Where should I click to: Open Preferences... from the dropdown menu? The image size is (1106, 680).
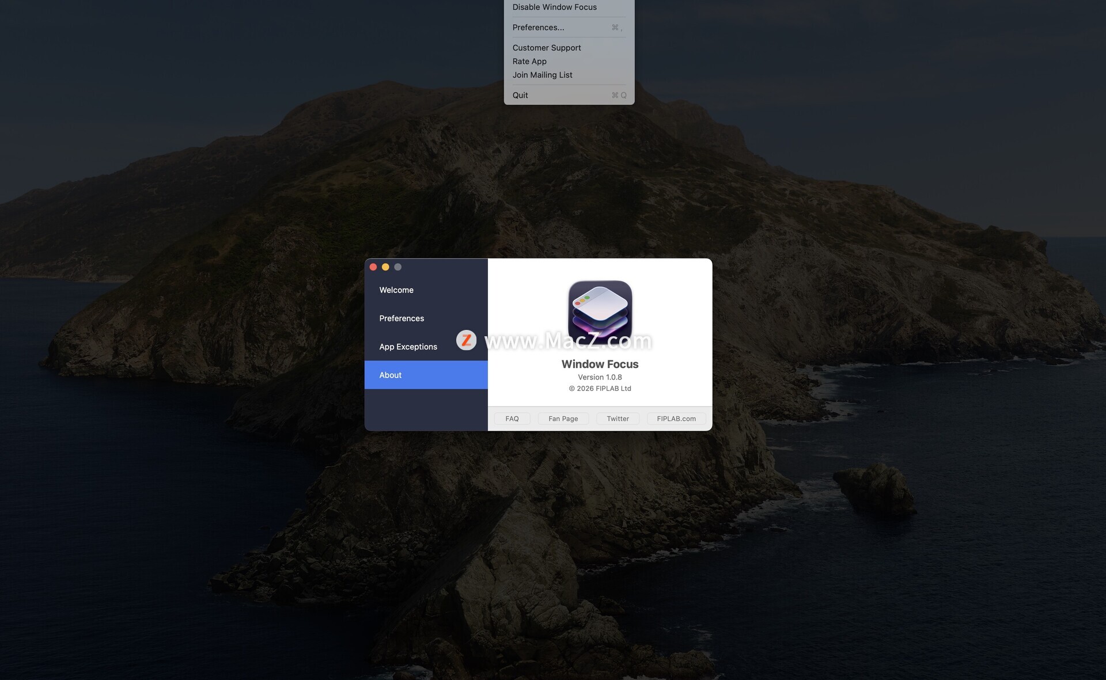pos(569,28)
